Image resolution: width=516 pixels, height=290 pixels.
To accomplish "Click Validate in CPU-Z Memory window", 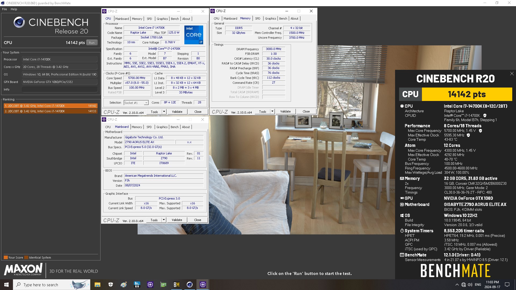I will tap(285, 111).
